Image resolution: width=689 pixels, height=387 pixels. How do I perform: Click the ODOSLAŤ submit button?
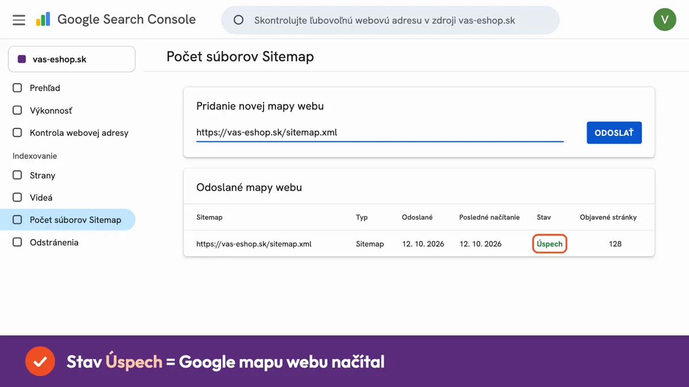pyautogui.click(x=614, y=132)
